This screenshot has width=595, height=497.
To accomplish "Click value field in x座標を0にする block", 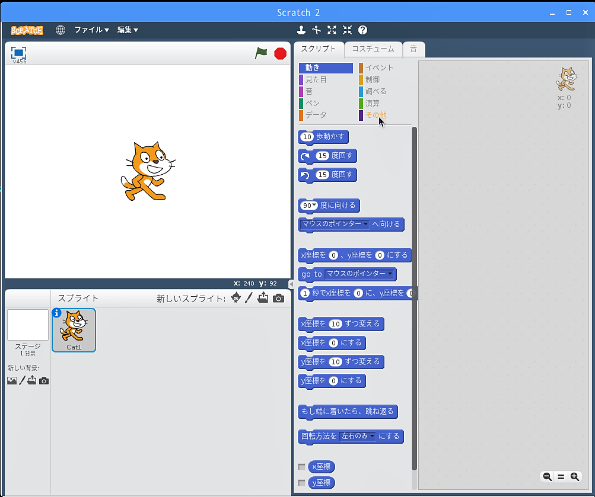I will click(333, 343).
